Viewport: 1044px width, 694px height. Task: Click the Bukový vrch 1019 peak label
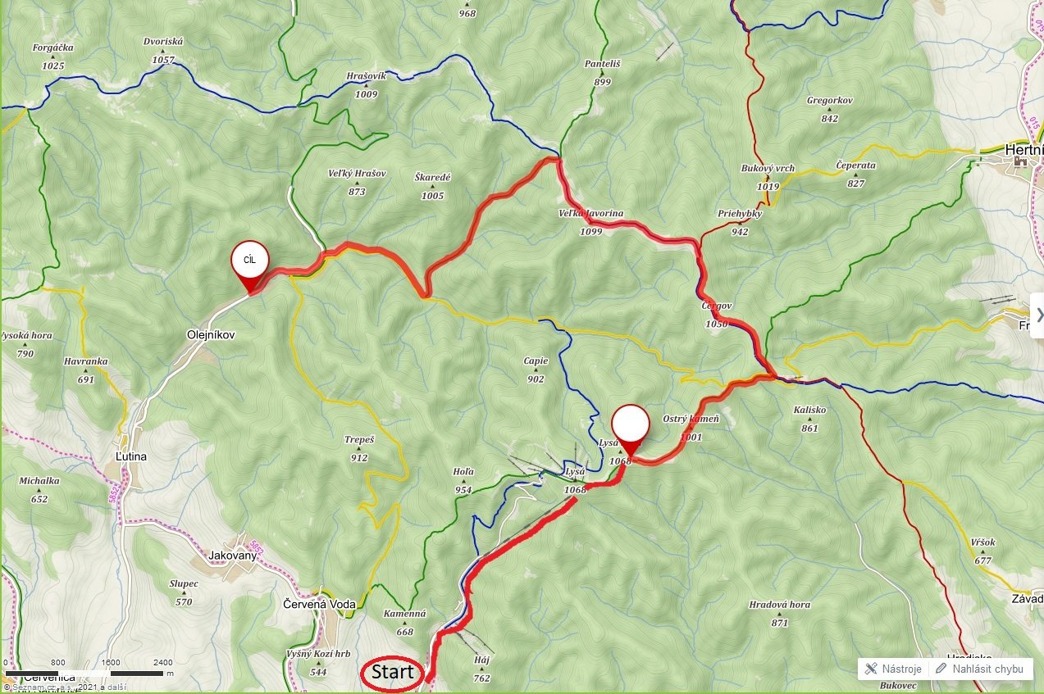tap(768, 177)
